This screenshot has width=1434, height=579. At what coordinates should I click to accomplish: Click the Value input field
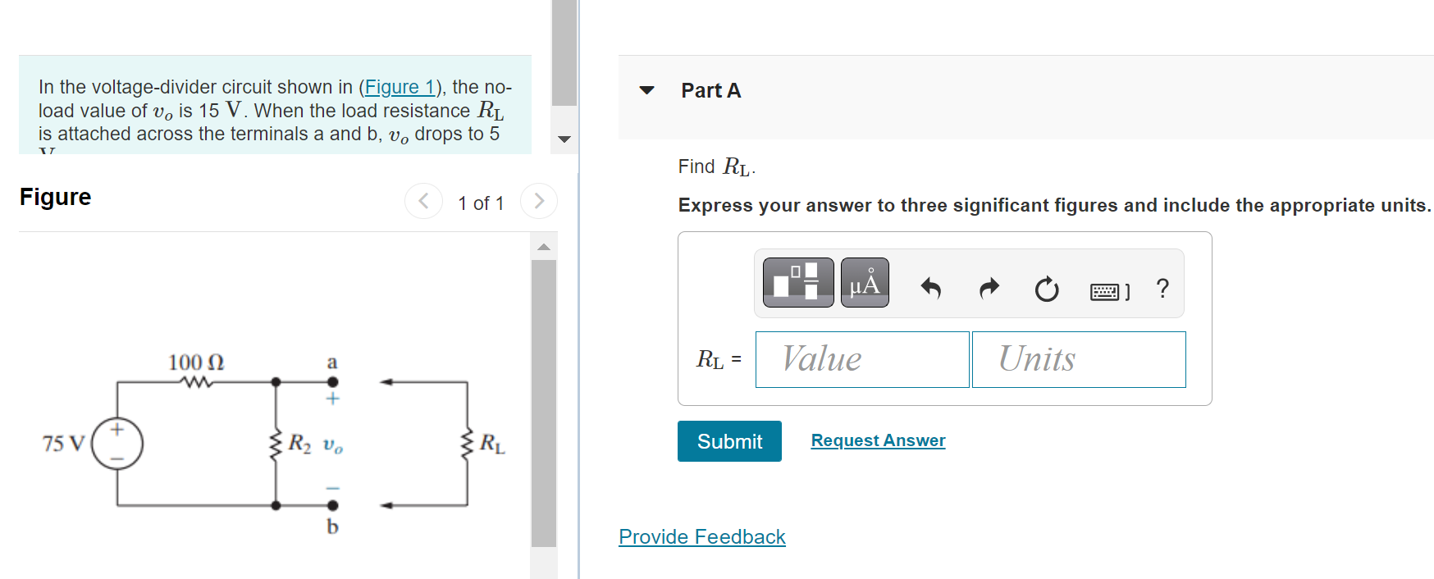point(861,359)
